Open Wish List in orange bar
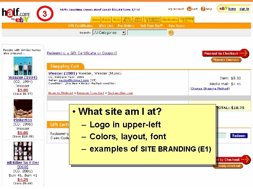This screenshot has height=189, width=253. pos(106,26)
